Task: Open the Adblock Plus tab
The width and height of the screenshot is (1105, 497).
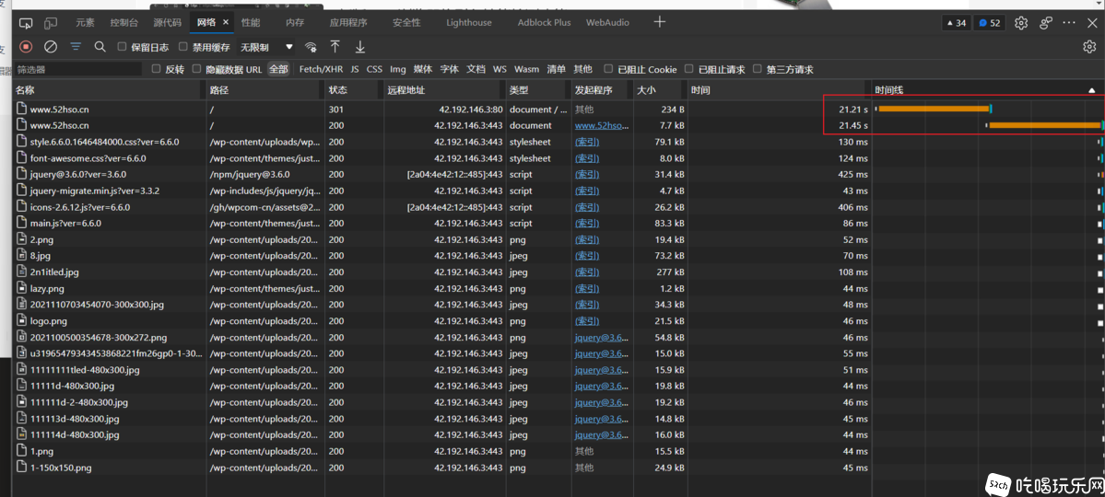Action: click(544, 22)
